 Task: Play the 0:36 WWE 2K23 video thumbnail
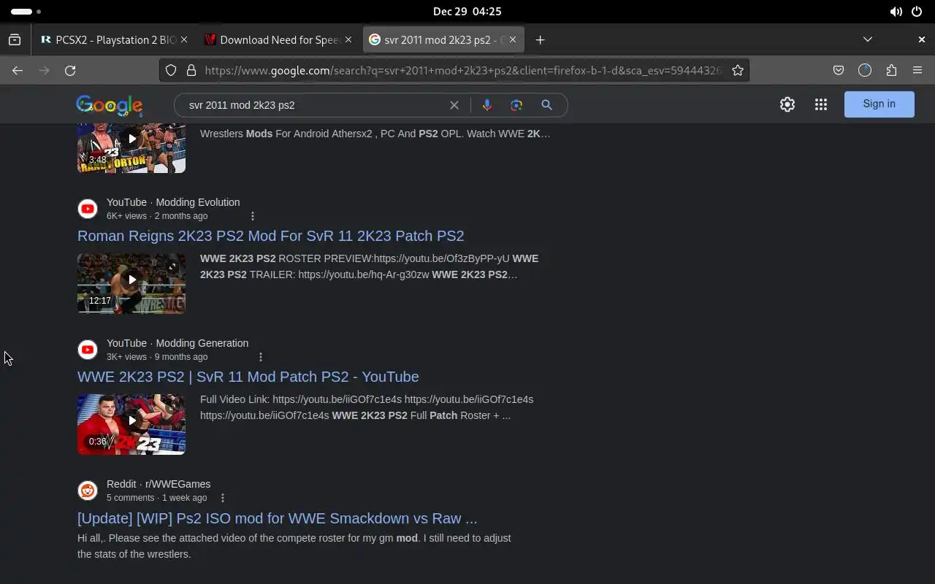(x=131, y=424)
